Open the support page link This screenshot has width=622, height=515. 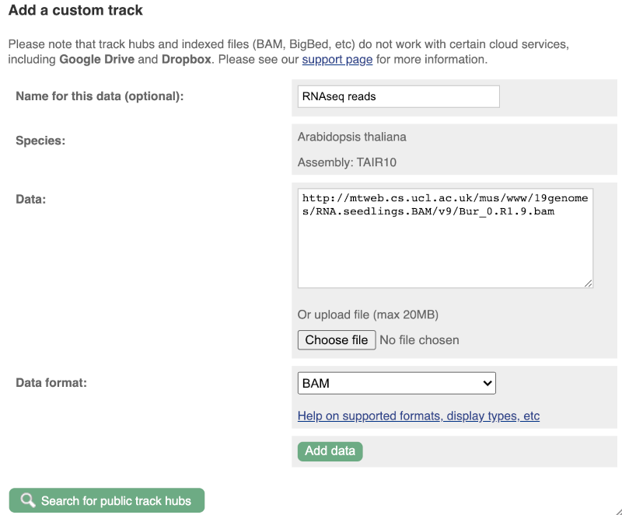(337, 60)
